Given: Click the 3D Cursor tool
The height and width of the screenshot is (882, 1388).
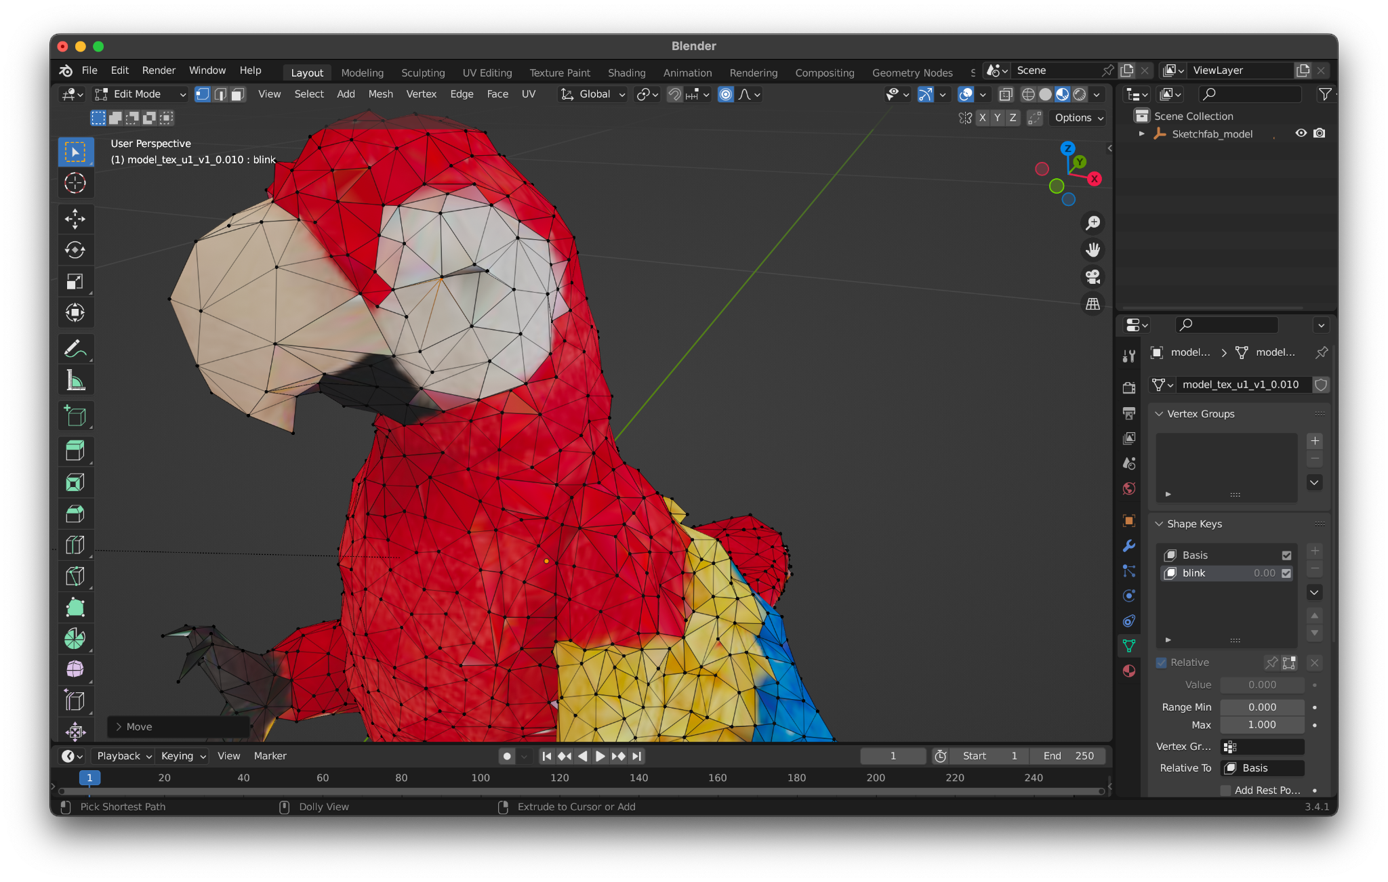Looking at the screenshot, I should click(x=75, y=183).
